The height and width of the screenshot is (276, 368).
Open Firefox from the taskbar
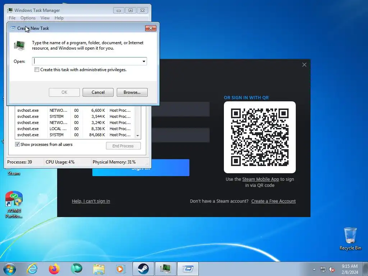pos(54,269)
